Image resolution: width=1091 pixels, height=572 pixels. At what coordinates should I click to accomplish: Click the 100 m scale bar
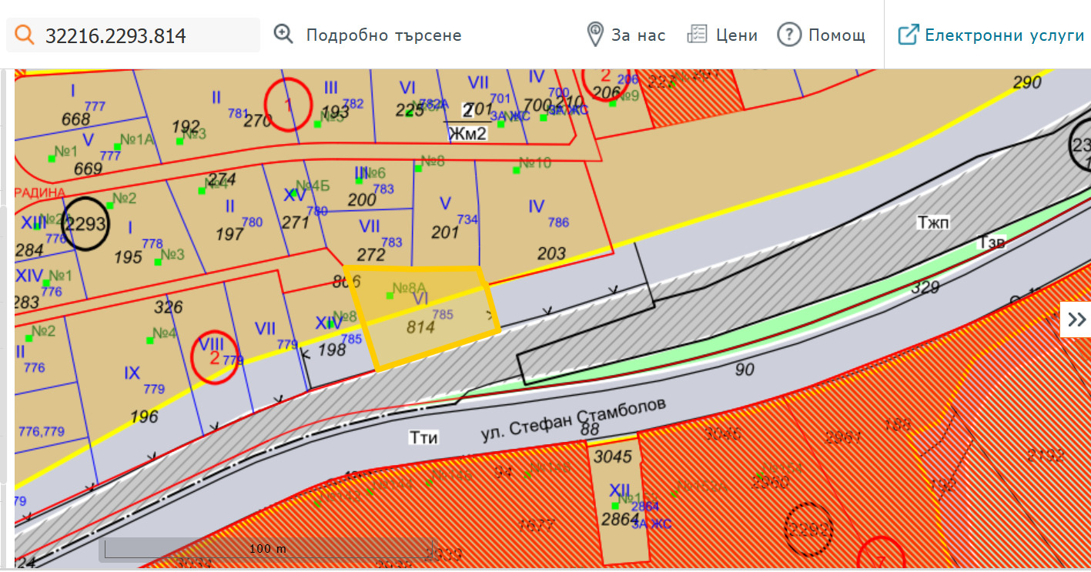[x=267, y=548]
